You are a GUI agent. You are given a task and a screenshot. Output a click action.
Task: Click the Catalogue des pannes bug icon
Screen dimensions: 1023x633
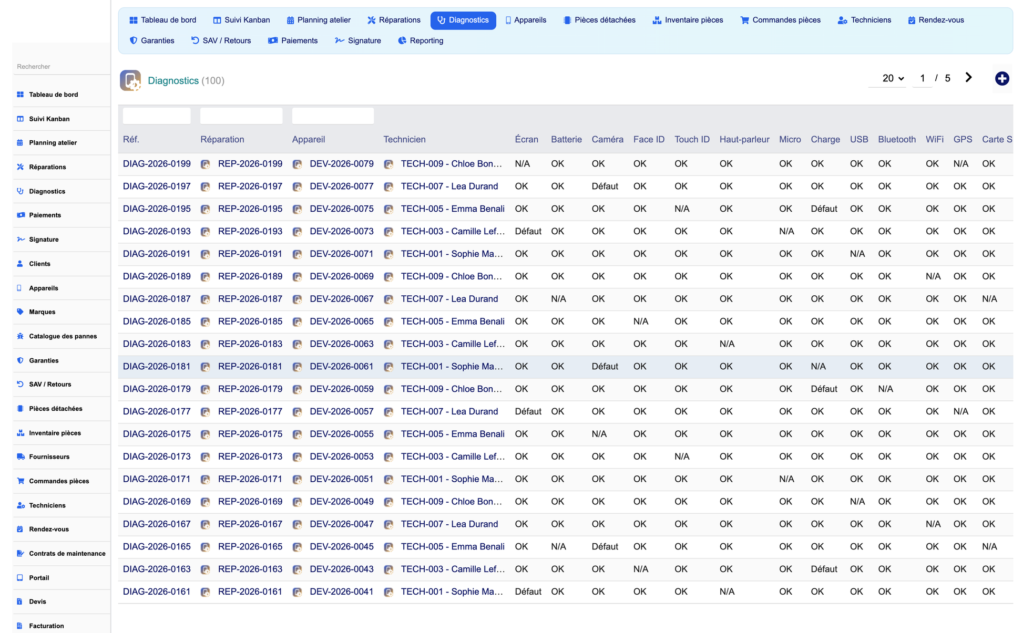tap(21, 336)
